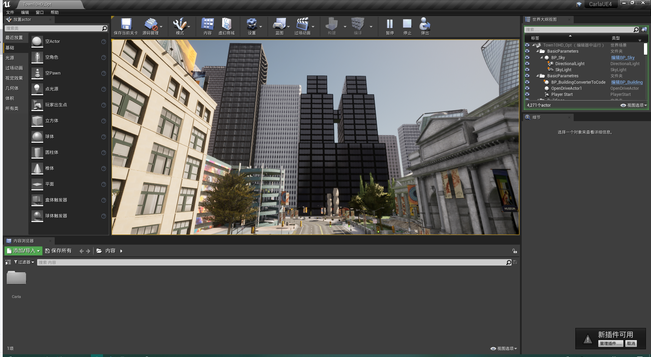Select the Cone (椎体) item
This screenshot has width=651, height=357.
[x=69, y=168]
